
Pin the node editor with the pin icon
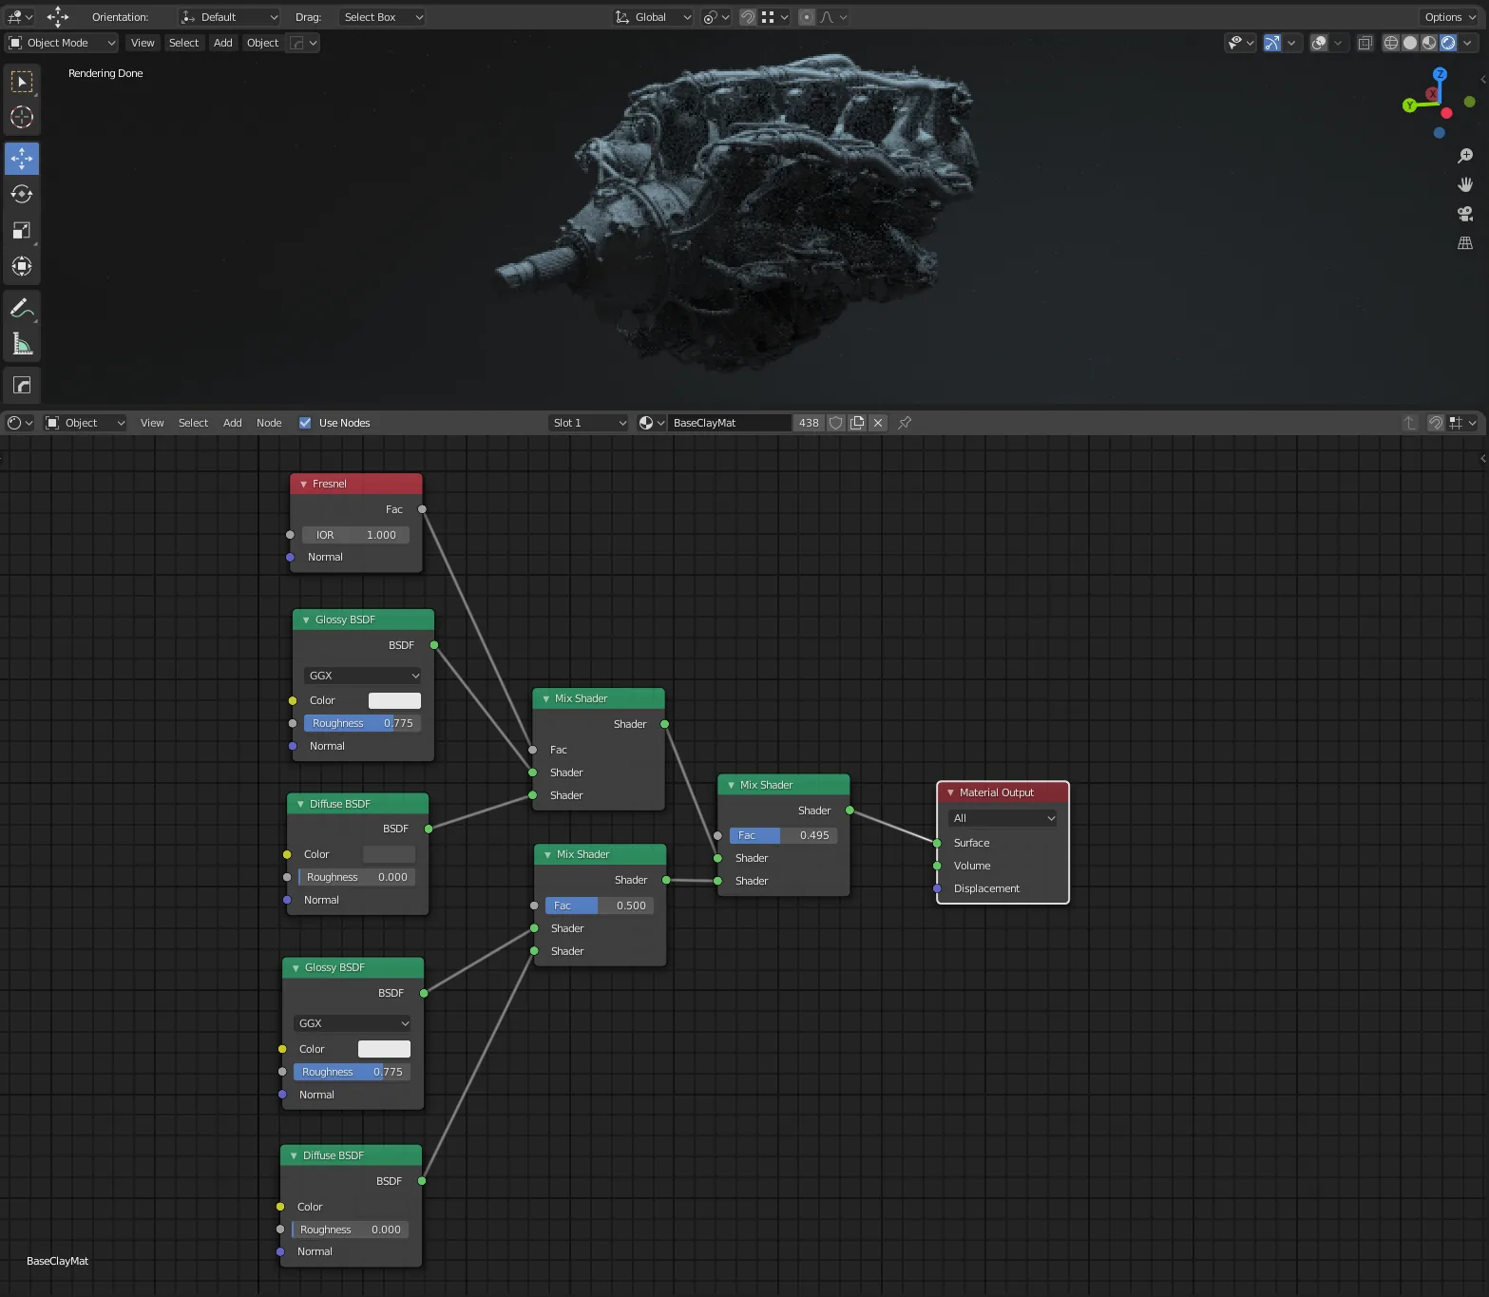(x=905, y=423)
